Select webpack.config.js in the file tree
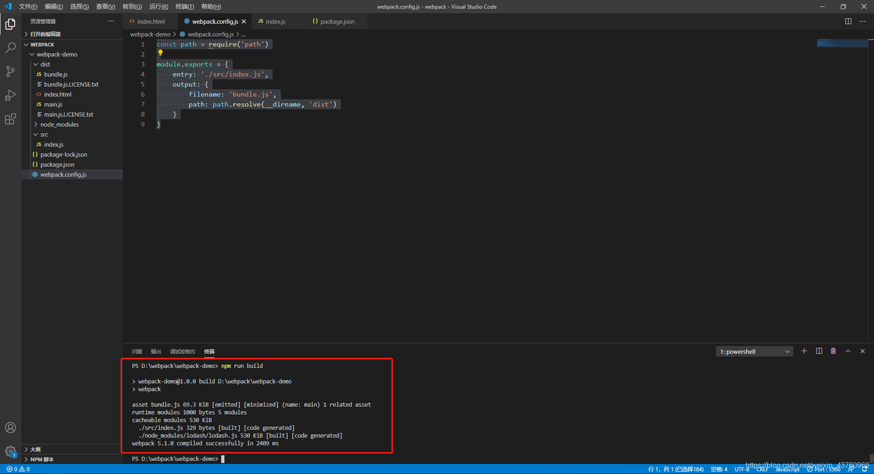This screenshot has width=874, height=474. pos(72,174)
